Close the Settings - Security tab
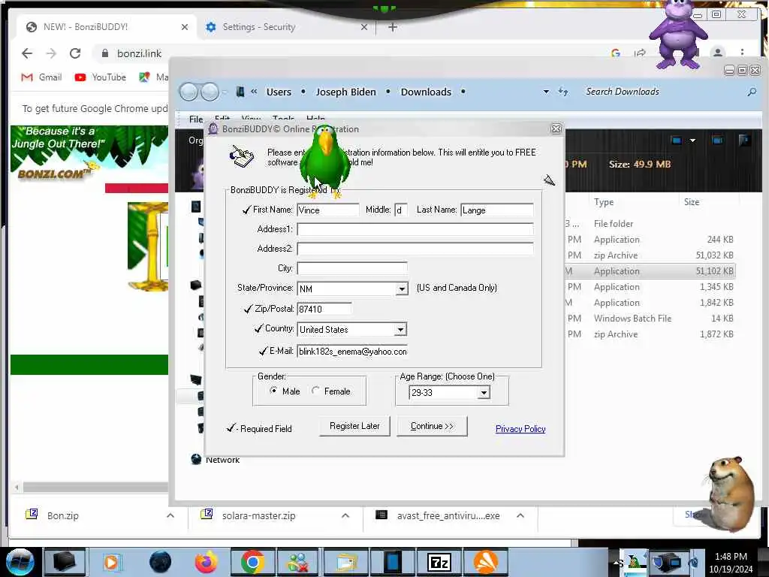The image size is (769, 577). click(364, 27)
